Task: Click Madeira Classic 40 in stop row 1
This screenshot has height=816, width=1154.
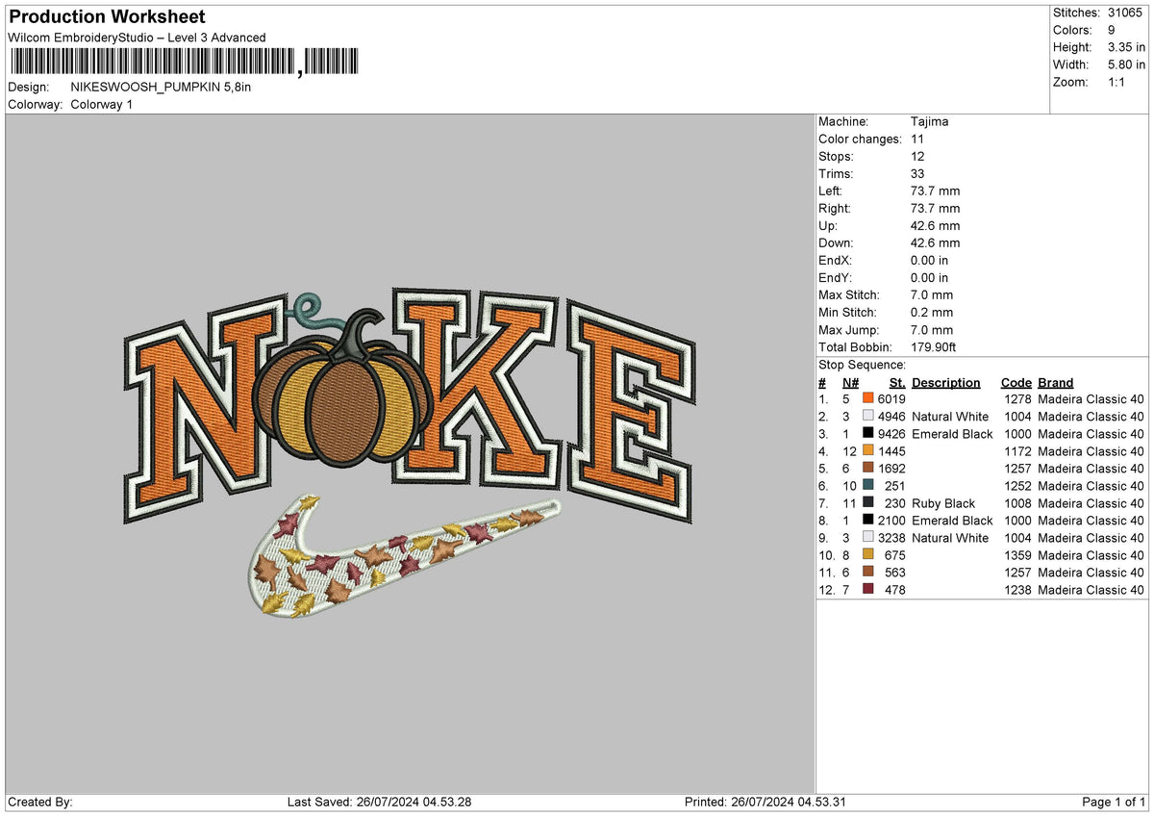Action: pos(1091,399)
